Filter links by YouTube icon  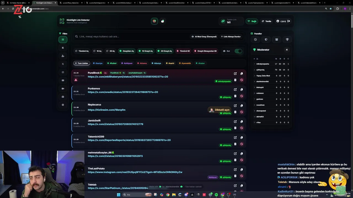[x=63, y=80]
